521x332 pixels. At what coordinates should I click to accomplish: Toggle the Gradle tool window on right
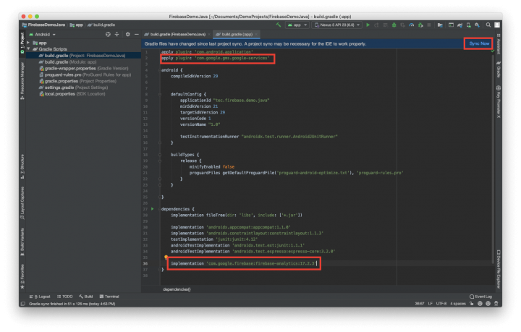[499, 71]
